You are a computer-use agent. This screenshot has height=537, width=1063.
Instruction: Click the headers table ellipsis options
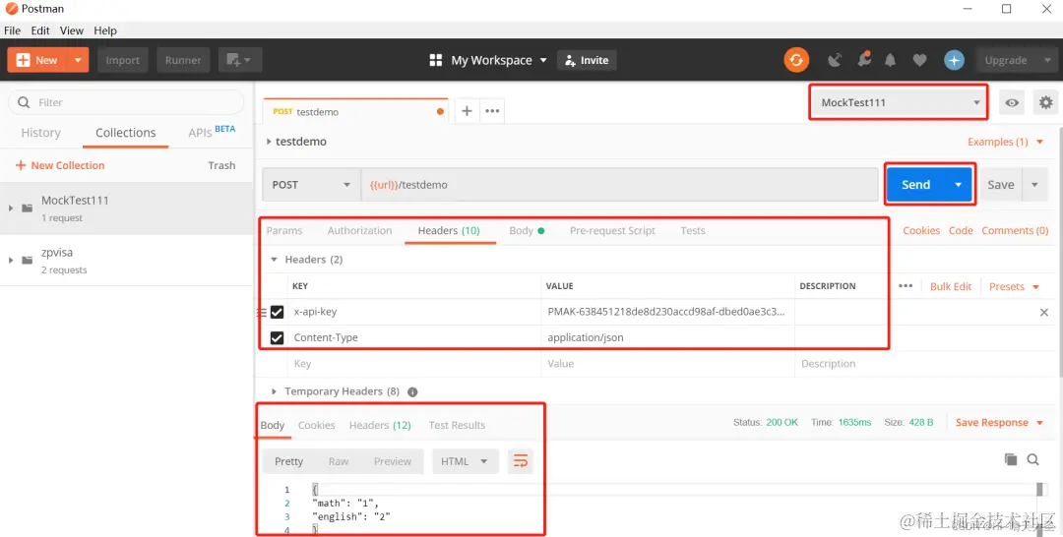coord(906,286)
